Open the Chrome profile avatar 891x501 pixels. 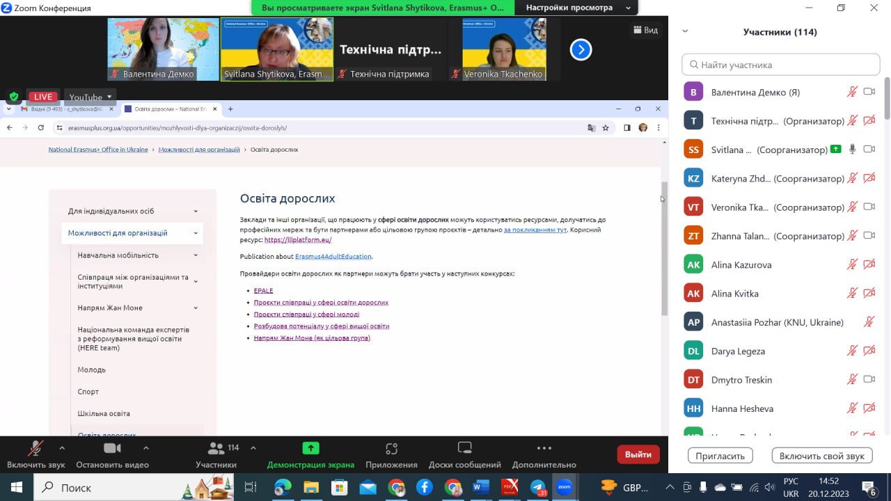pyautogui.click(x=642, y=128)
